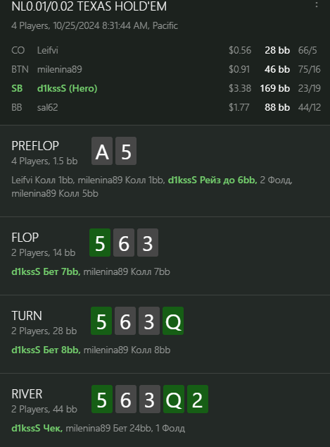Select the milenina89 player name
330x447 pixels.
(60, 69)
